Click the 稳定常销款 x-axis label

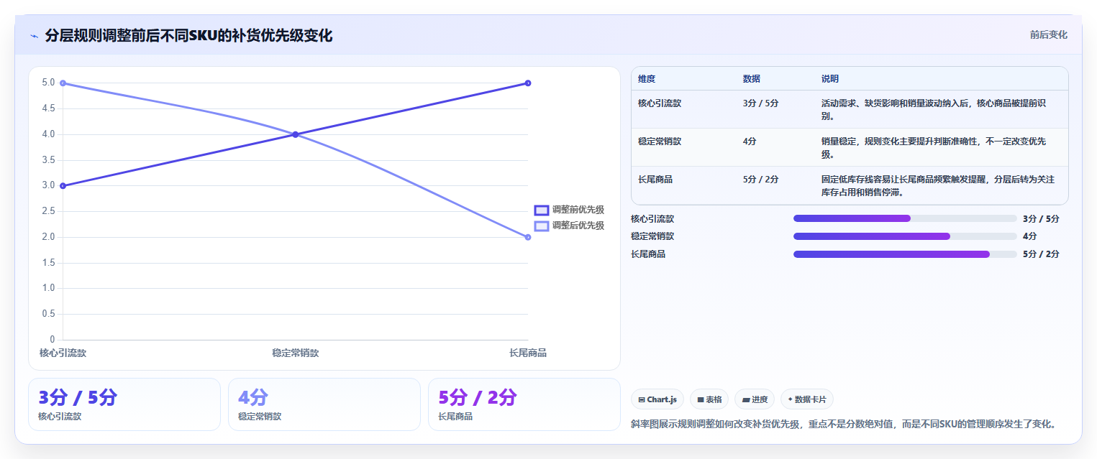[296, 353]
